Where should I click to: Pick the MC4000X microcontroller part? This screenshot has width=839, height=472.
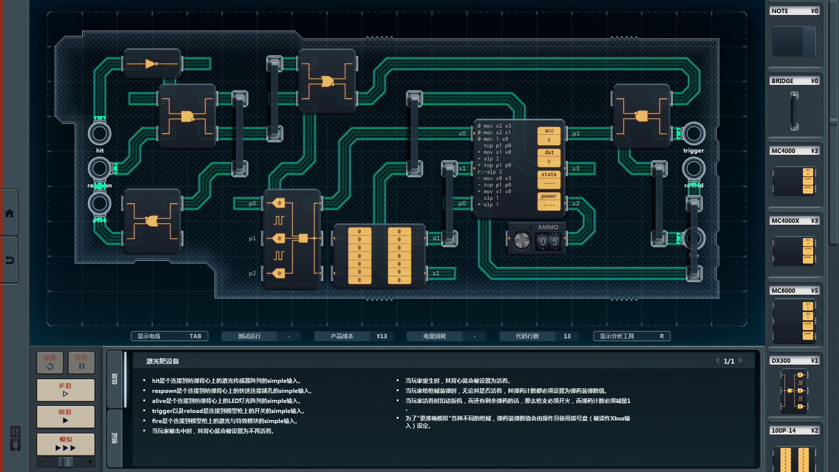794,251
